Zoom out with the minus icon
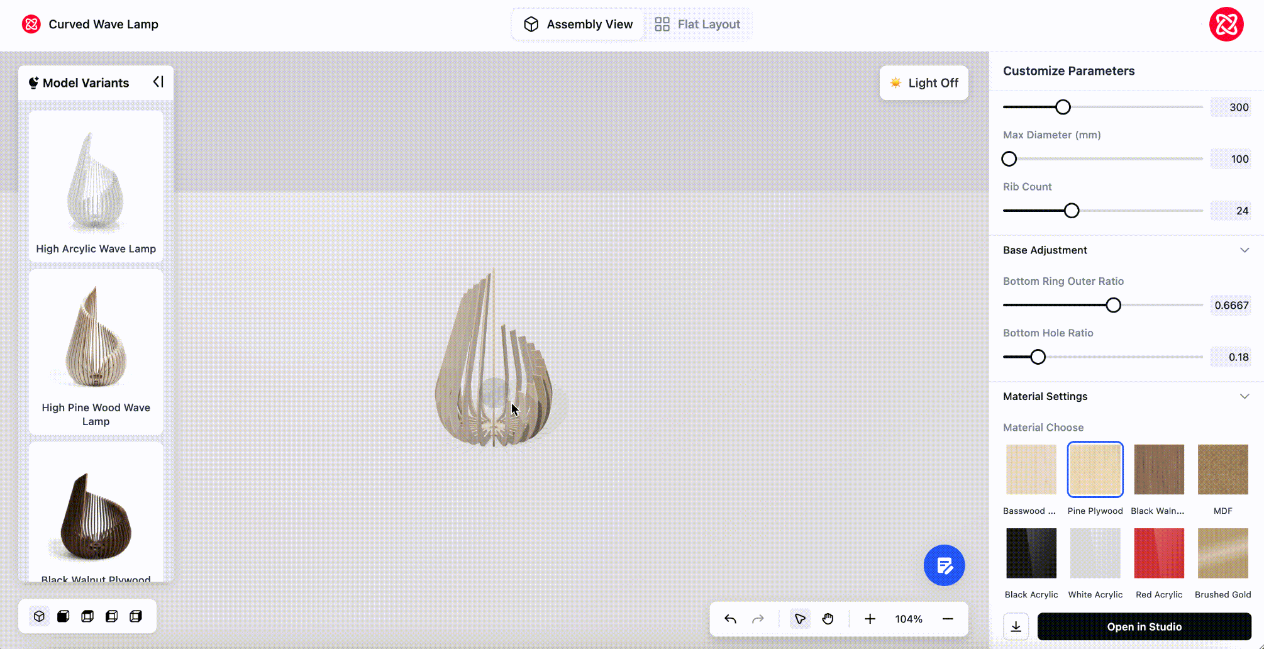 [948, 619]
